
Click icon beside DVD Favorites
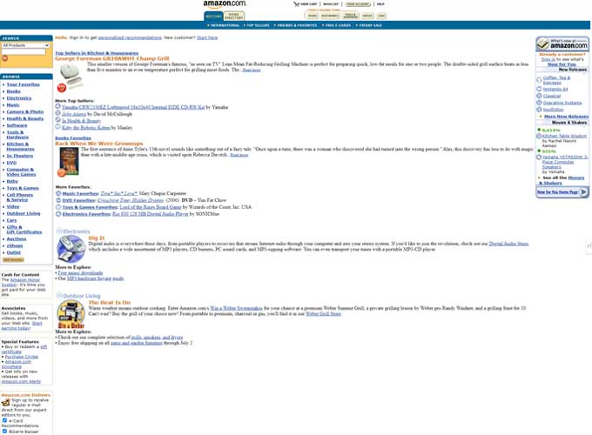point(58,200)
